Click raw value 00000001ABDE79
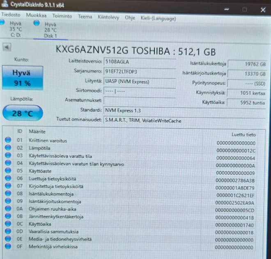Viewport: 271px width, 259px height. click(x=235, y=188)
